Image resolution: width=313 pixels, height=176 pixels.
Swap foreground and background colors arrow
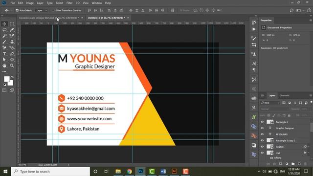tap(12, 77)
